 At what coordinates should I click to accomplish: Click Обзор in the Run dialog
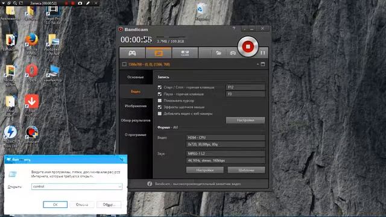109,204
